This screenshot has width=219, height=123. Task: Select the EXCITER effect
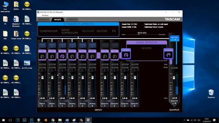tap(102, 31)
